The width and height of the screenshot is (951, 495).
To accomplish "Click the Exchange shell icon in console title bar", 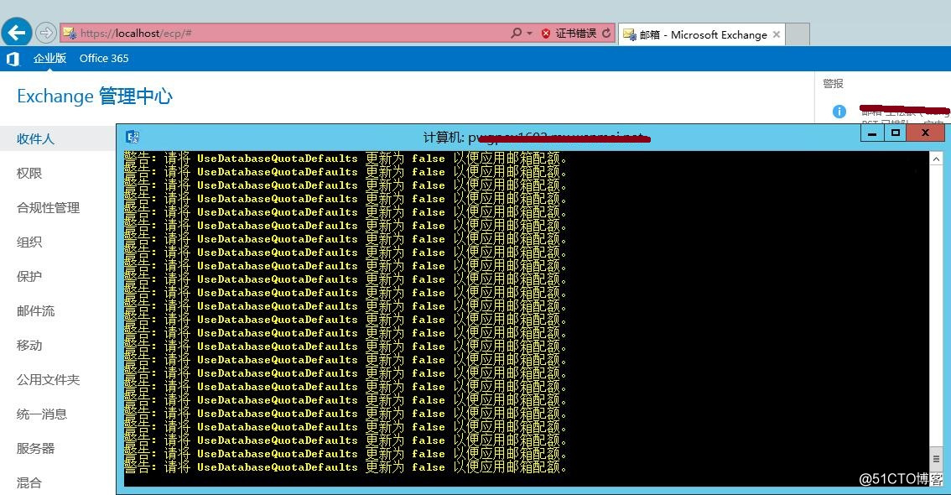I will 133,137.
